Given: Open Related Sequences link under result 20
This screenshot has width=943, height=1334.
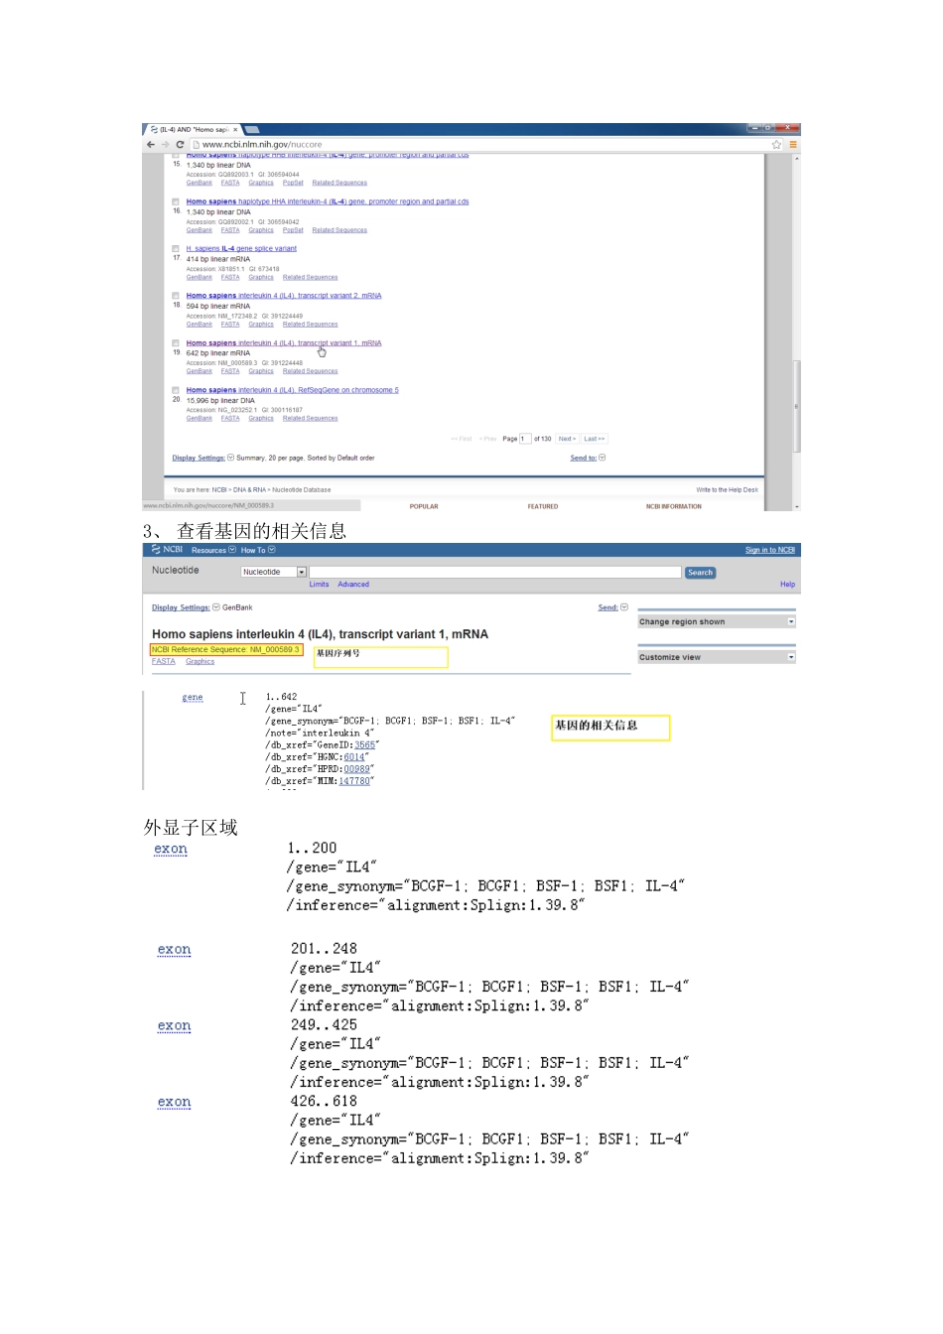Looking at the screenshot, I should tap(310, 419).
